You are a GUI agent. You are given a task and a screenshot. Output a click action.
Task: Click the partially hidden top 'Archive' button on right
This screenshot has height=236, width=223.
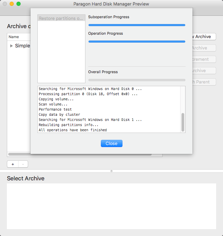204,36
